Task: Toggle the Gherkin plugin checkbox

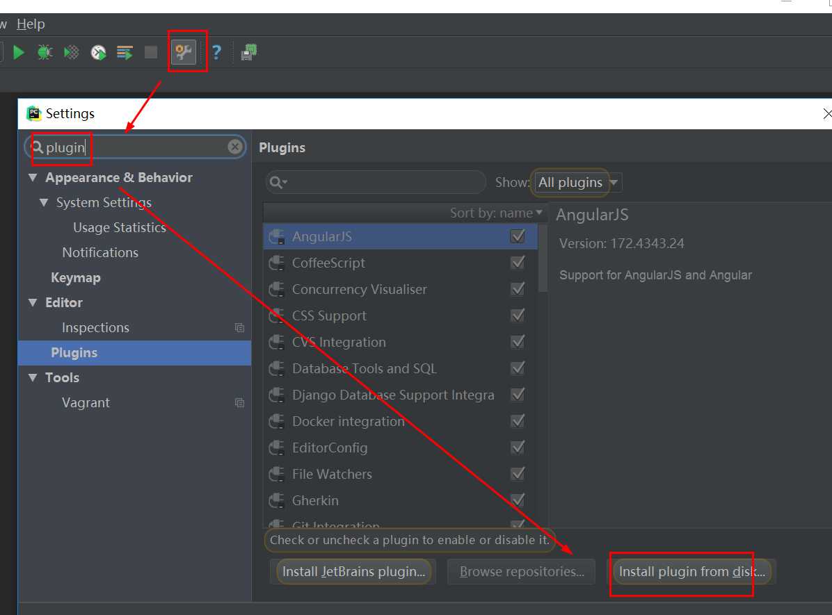Action: [x=518, y=500]
